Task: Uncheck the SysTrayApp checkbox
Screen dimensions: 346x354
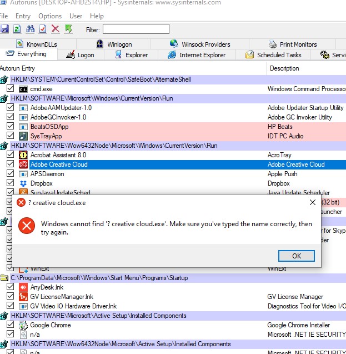Action: [10, 136]
